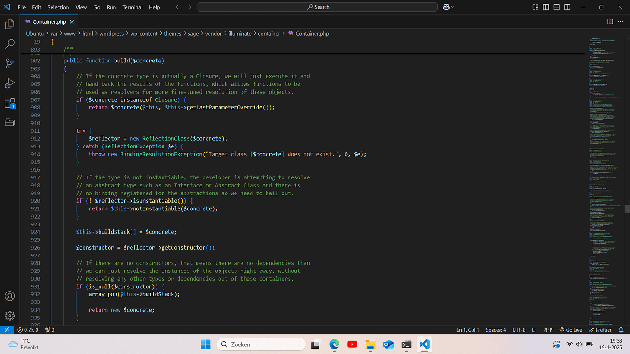Image resolution: width=630 pixels, height=354 pixels.
Task: Open the Customize Layout icon
Action: [x=535, y=7]
